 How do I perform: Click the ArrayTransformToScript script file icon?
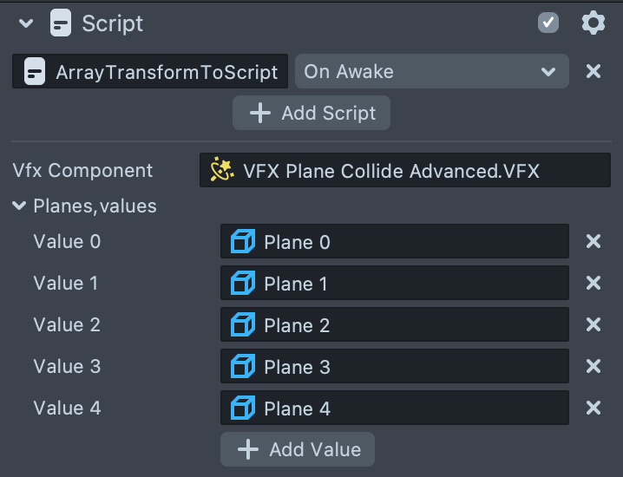point(35,71)
